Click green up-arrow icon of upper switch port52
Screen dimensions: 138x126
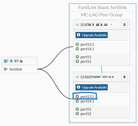[x=77, y=61]
